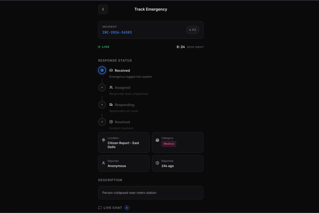Click the reporter person icon
Image resolution: width=319 pixels, height=213 pixels.
coord(103,163)
